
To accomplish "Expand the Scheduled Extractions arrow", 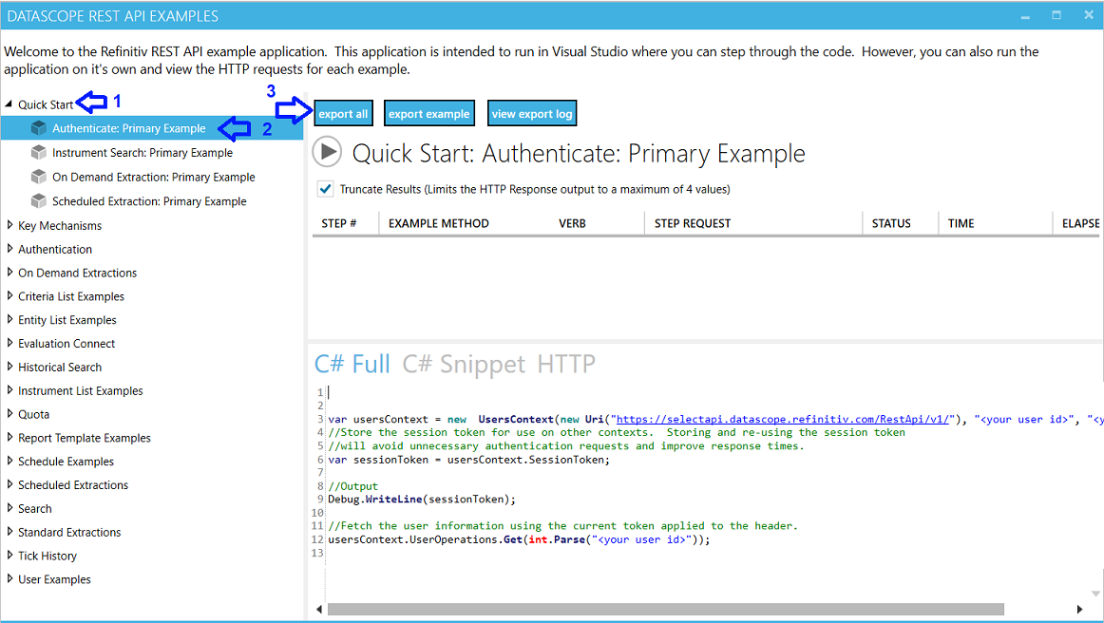I will coord(10,485).
